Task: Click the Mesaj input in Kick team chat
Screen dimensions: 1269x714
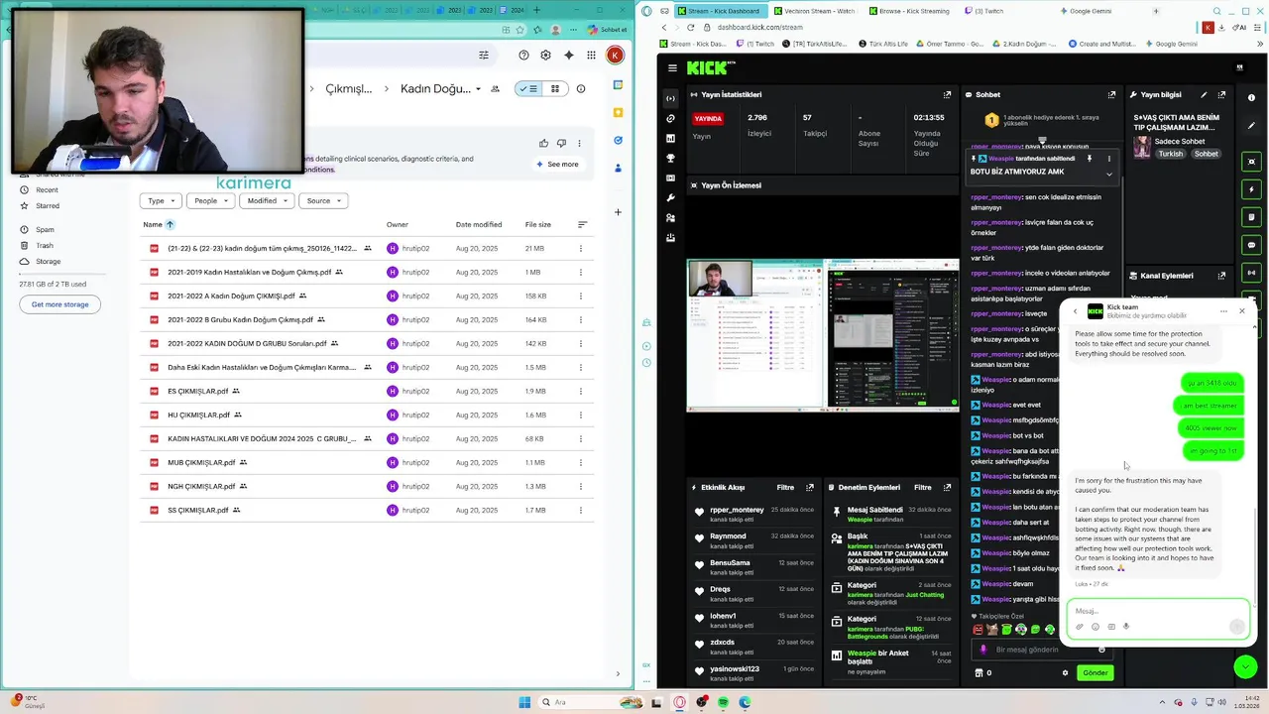Action: pos(1156,611)
